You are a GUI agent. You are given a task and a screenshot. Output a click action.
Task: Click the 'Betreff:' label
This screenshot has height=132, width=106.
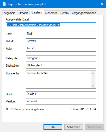[10, 41]
